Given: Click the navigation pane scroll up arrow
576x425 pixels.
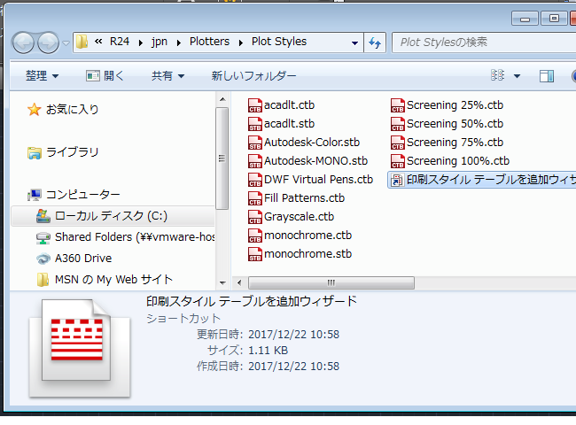Looking at the screenshot, I should pos(222,99).
